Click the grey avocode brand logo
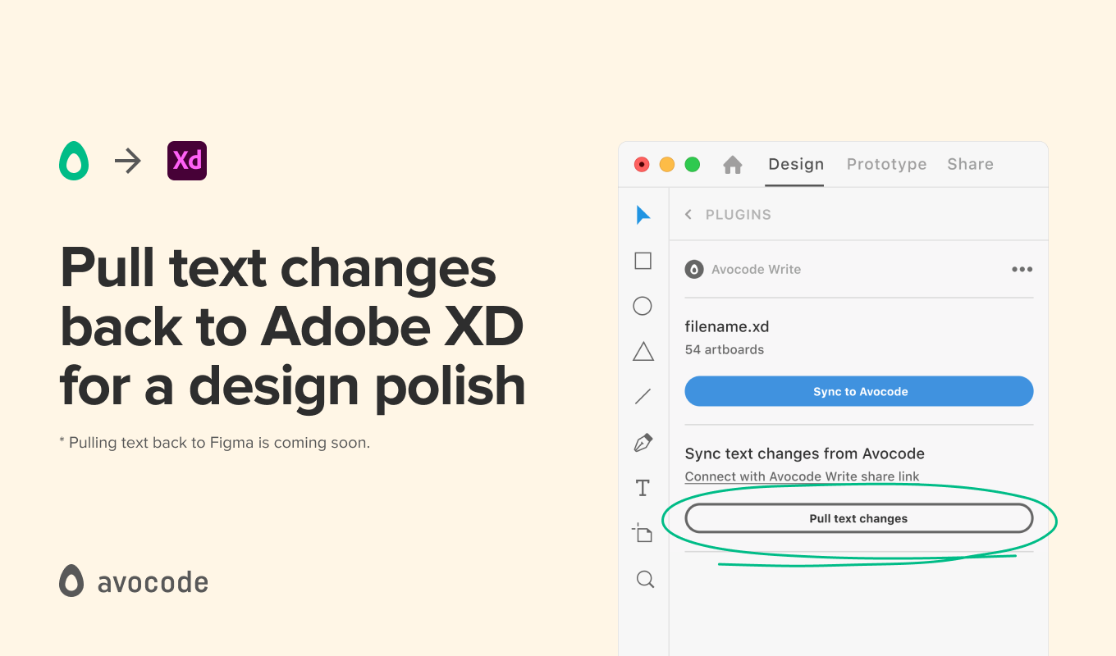 point(134,581)
